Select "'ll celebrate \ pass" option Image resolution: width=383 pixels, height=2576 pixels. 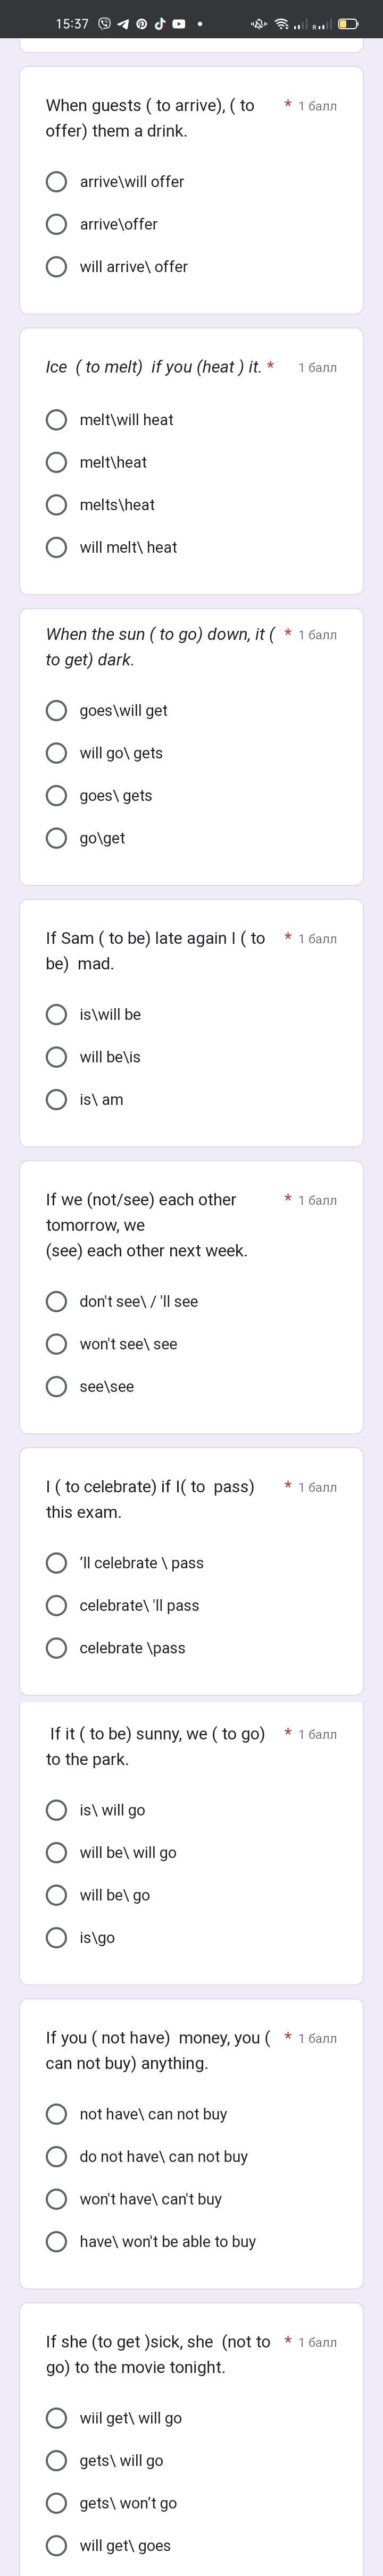[x=57, y=1563]
